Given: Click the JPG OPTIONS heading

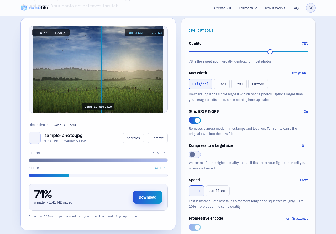Looking at the screenshot, I should click(x=201, y=30).
